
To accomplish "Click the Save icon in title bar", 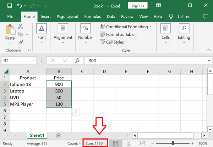I will 10,6.
